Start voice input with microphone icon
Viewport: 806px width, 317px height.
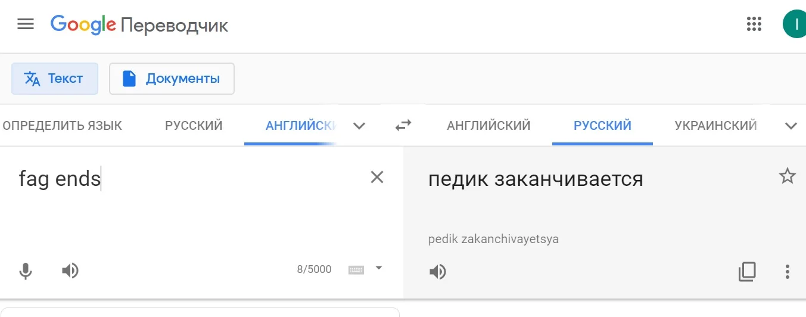[25, 271]
